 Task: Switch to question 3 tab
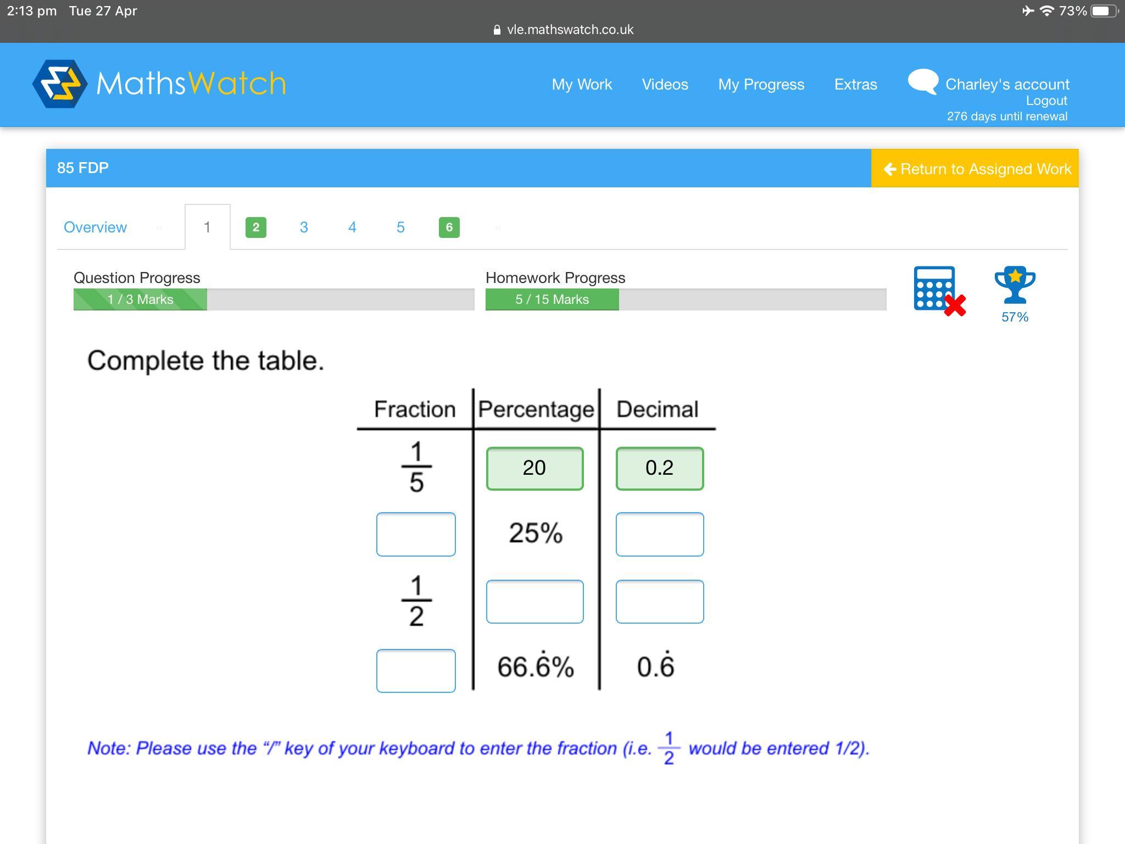click(x=304, y=227)
